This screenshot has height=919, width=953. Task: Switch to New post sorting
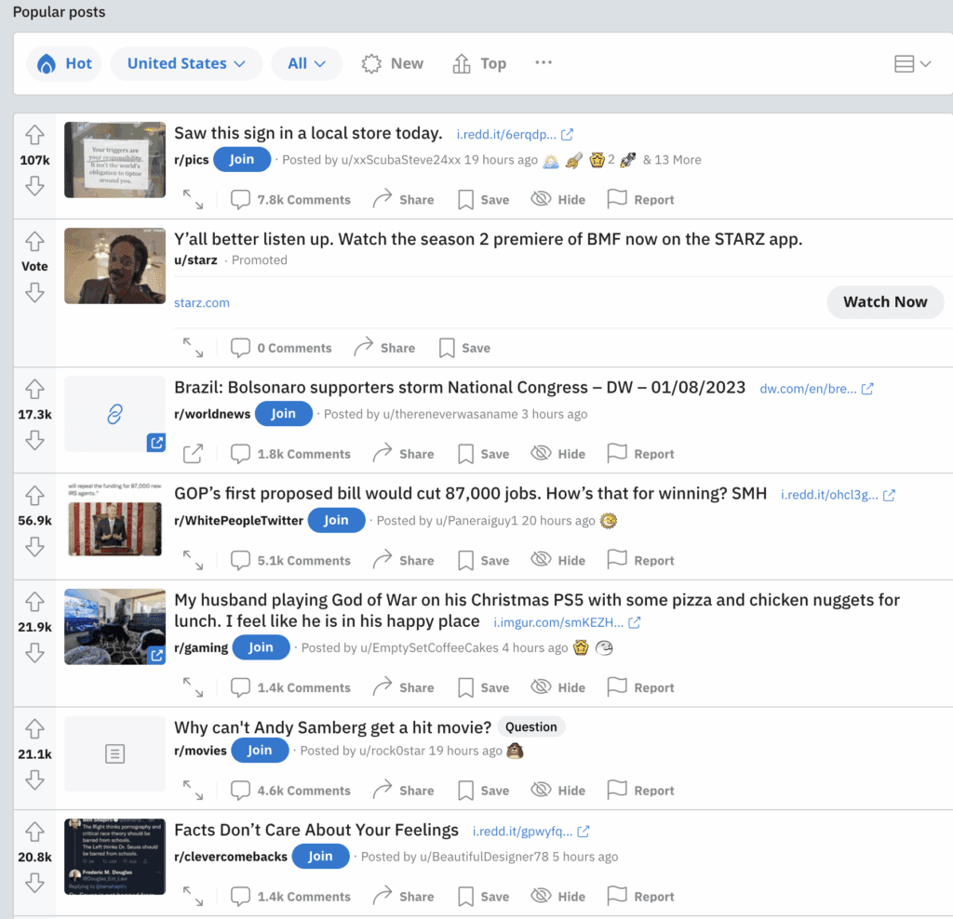click(392, 63)
